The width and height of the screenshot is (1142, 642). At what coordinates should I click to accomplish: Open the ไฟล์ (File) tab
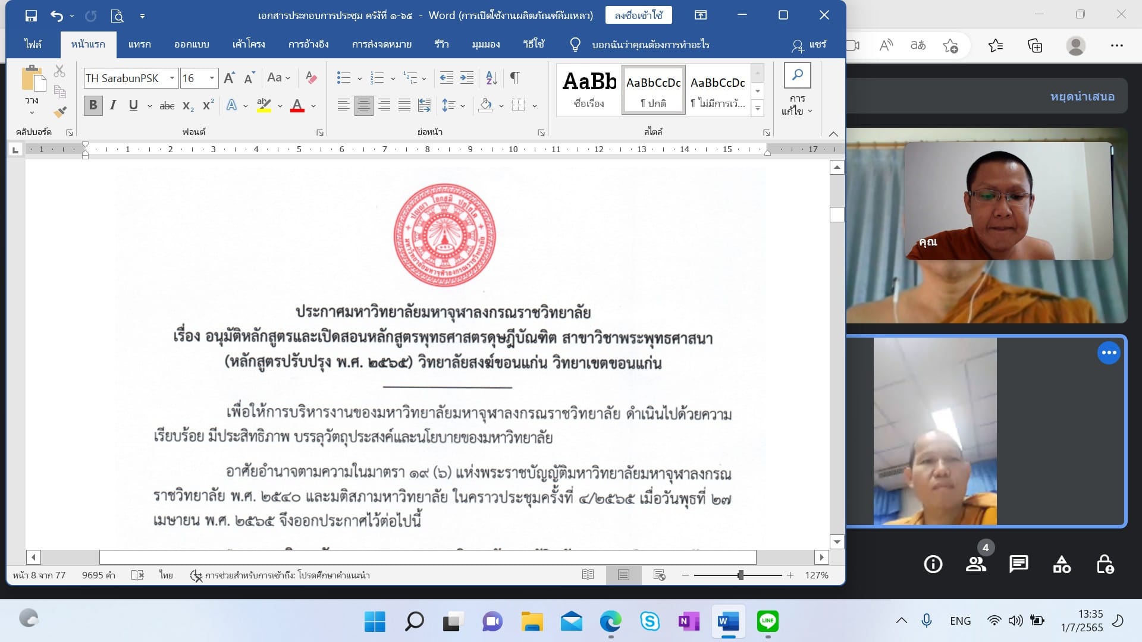[x=33, y=44]
